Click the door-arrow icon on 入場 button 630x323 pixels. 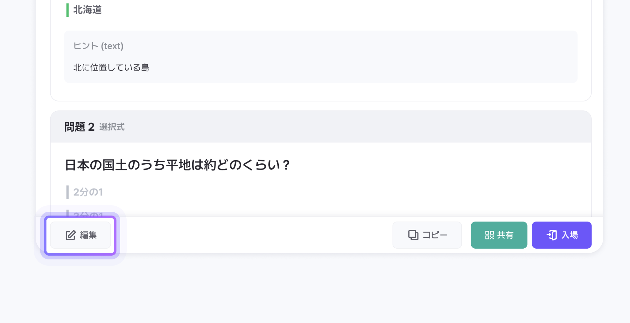(552, 235)
